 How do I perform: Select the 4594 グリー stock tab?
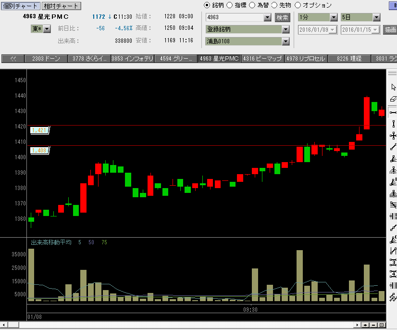click(176, 59)
